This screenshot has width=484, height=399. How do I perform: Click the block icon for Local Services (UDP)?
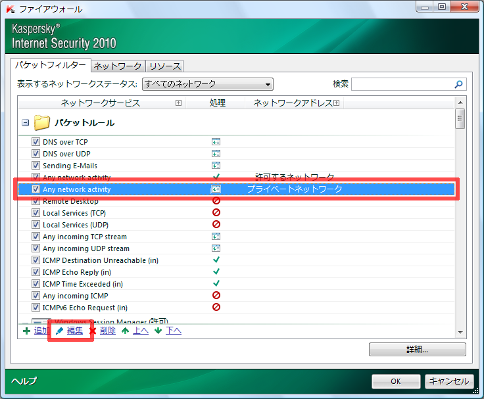pyautogui.click(x=216, y=225)
